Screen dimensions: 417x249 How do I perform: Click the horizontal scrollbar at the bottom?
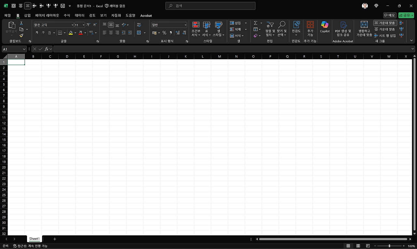point(333,239)
